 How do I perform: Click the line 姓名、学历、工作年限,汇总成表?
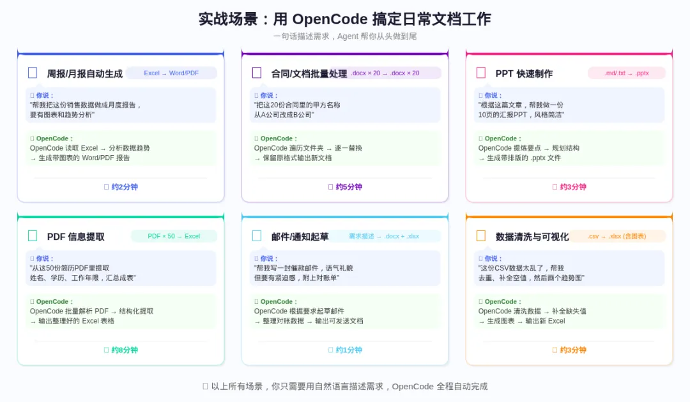pyautogui.click(x=82, y=278)
